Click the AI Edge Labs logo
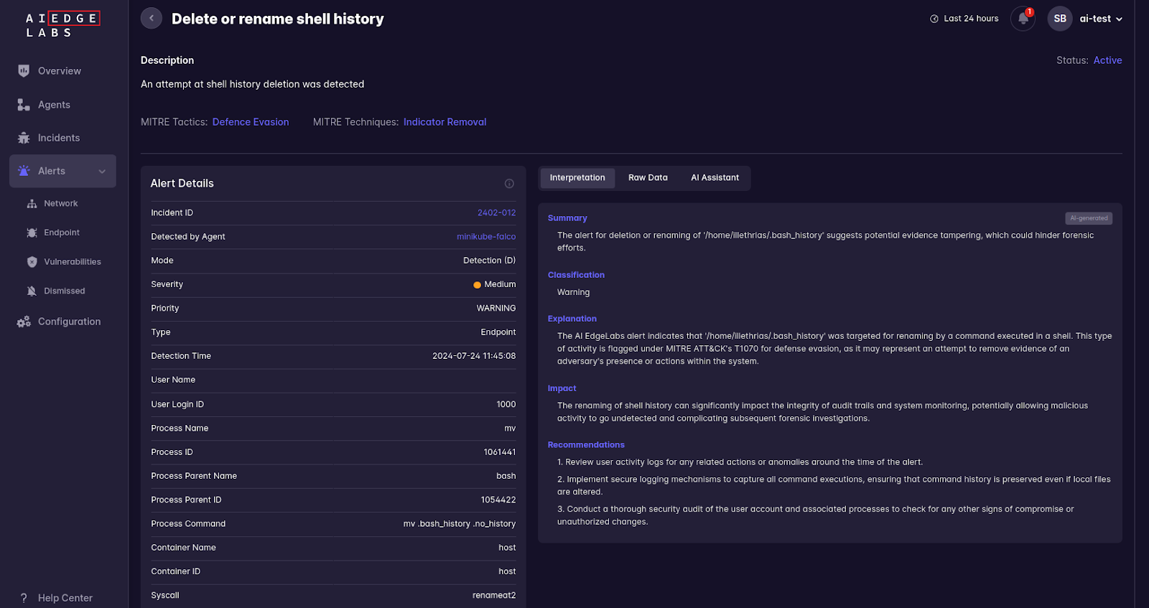Image resolution: width=1149 pixels, height=608 pixels. pyautogui.click(x=62, y=24)
